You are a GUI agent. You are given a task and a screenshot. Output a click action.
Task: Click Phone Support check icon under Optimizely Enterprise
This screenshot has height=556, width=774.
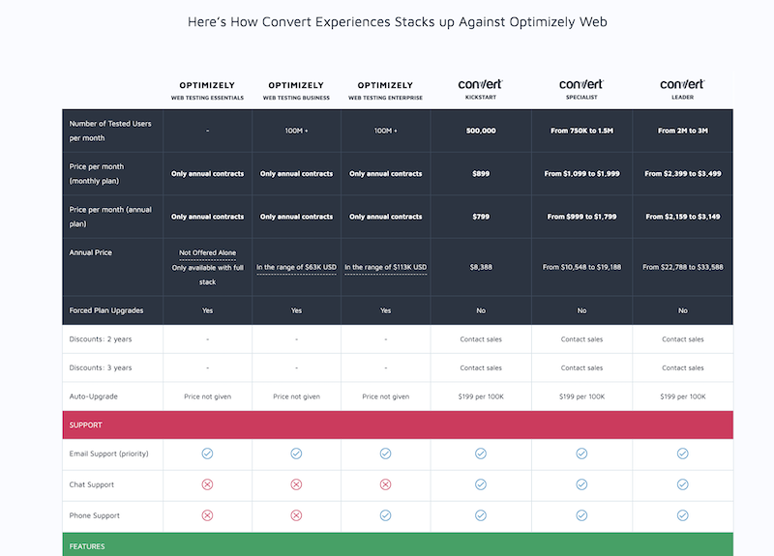[x=385, y=515]
